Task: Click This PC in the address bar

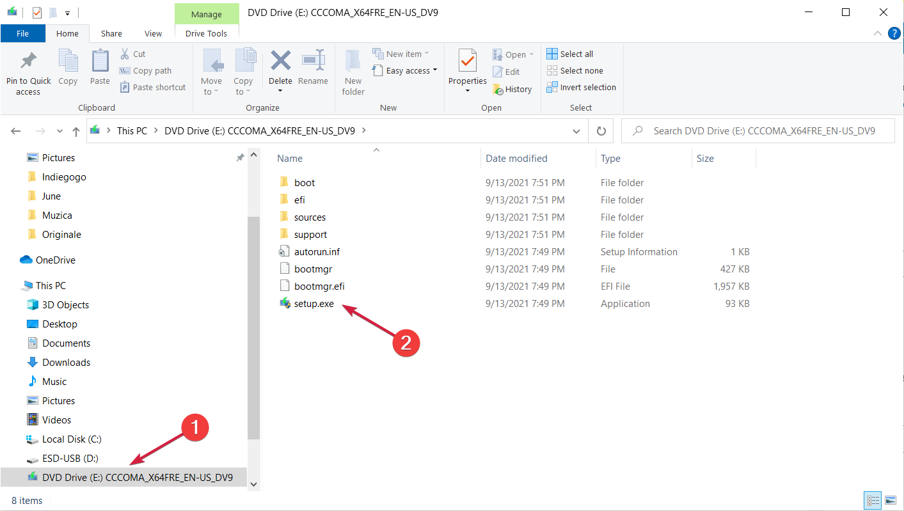Action: point(132,130)
